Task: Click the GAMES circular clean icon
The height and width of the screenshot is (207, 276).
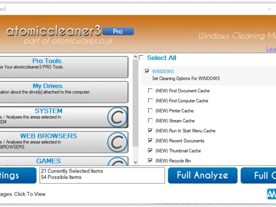Action: (x=117, y=161)
